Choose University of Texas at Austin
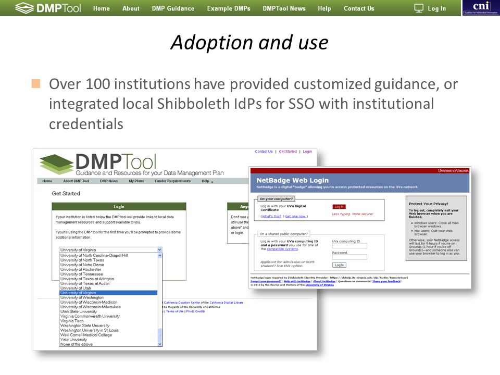500x375 pixels. [x=85, y=283]
